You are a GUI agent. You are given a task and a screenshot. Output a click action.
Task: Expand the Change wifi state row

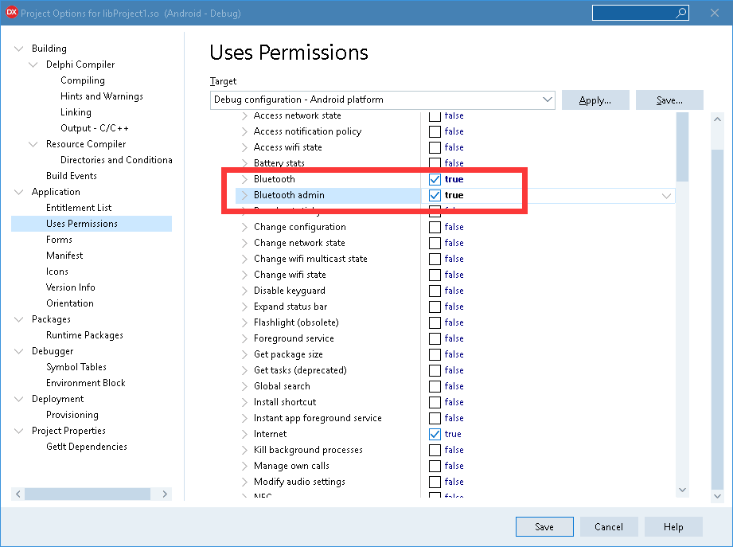pos(244,275)
